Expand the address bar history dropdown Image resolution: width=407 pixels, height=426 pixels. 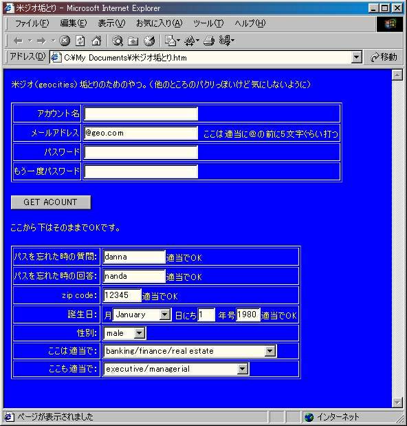356,57
